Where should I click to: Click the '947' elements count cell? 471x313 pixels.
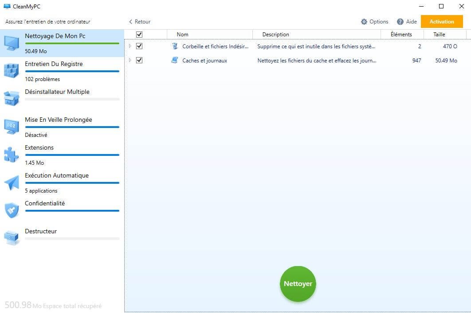(x=416, y=61)
